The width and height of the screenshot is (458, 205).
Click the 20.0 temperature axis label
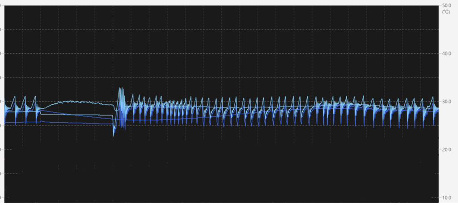point(446,149)
